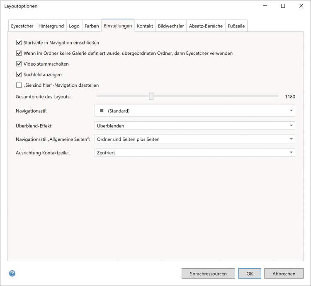Click the blue help question mark icon
The width and height of the screenshot is (311, 286).
pyautogui.click(x=12, y=274)
